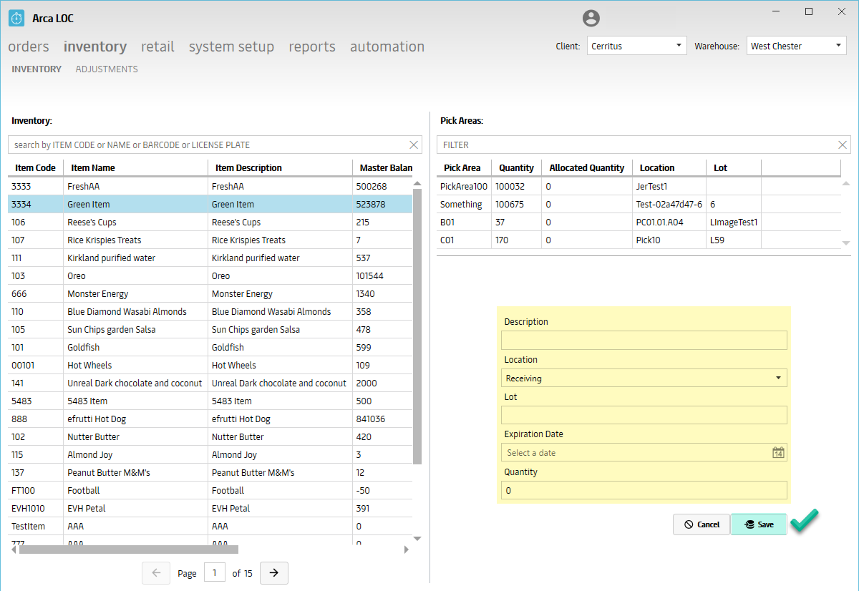This screenshot has height=591, width=859.
Task: Open the Client dropdown showing Cerritus
Action: coord(637,46)
